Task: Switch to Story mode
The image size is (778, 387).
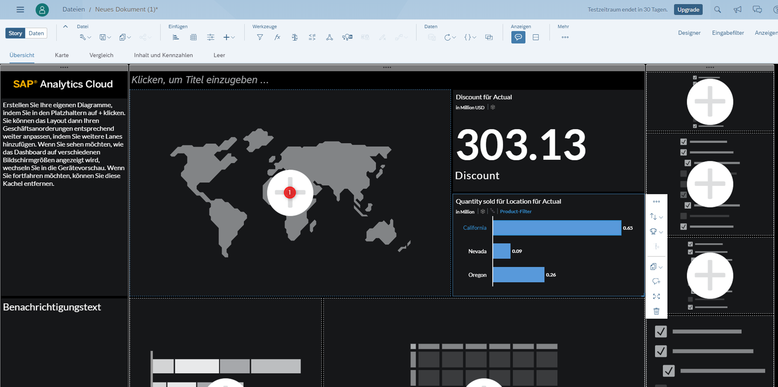Action: coord(15,33)
